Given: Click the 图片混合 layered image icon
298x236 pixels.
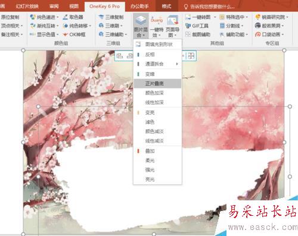Looking at the screenshot, I should (x=141, y=20).
